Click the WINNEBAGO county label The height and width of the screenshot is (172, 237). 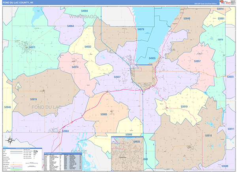83,17
